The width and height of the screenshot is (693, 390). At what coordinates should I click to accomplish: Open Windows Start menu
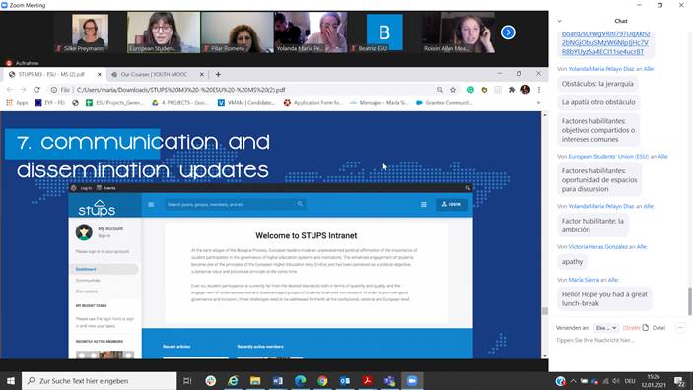click(11, 381)
